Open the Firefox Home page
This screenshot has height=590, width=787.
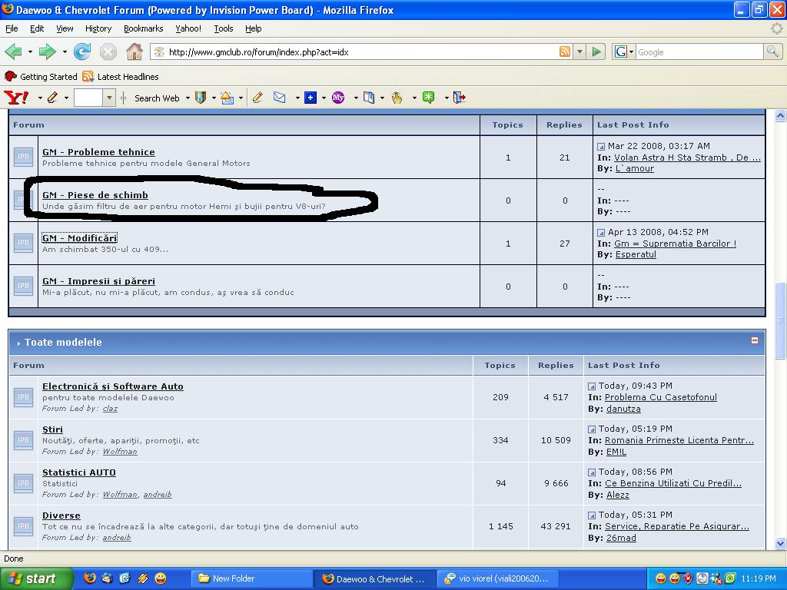[134, 51]
